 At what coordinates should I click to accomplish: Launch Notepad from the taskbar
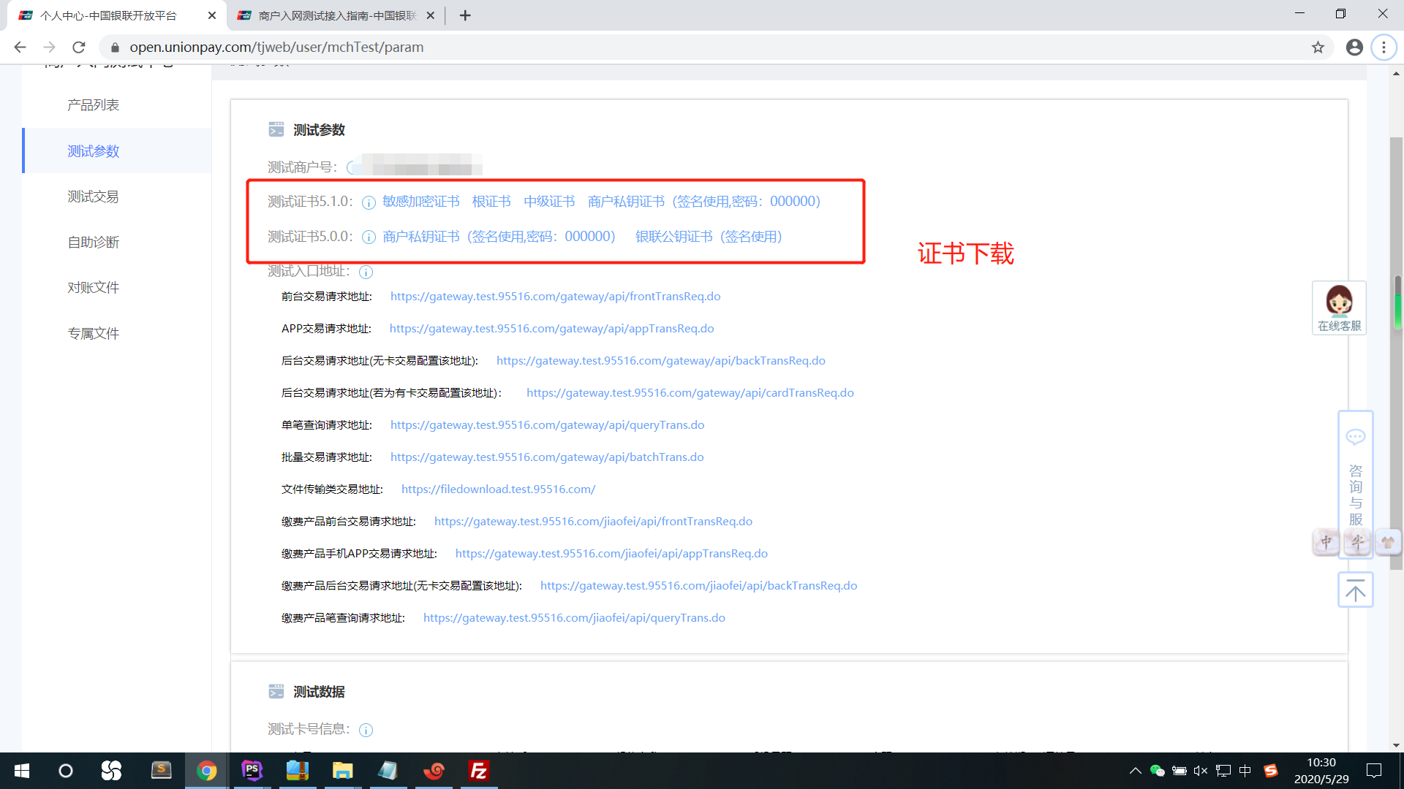click(388, 771)
